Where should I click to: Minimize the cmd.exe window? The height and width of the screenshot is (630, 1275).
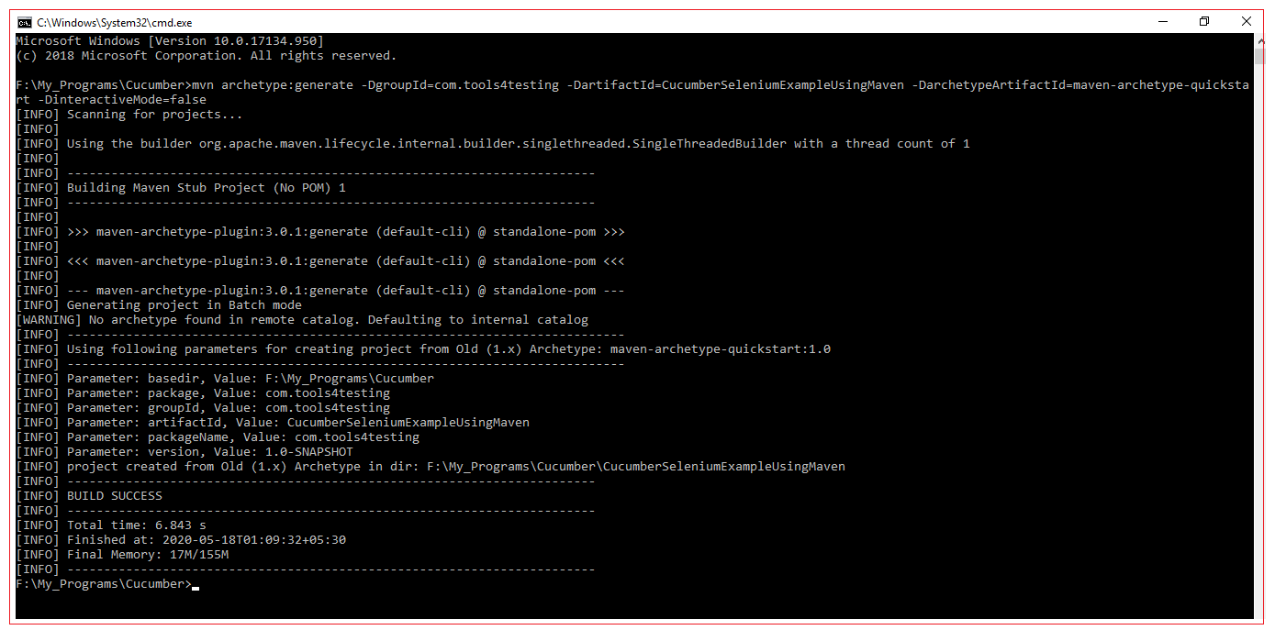pos(1162,22)
